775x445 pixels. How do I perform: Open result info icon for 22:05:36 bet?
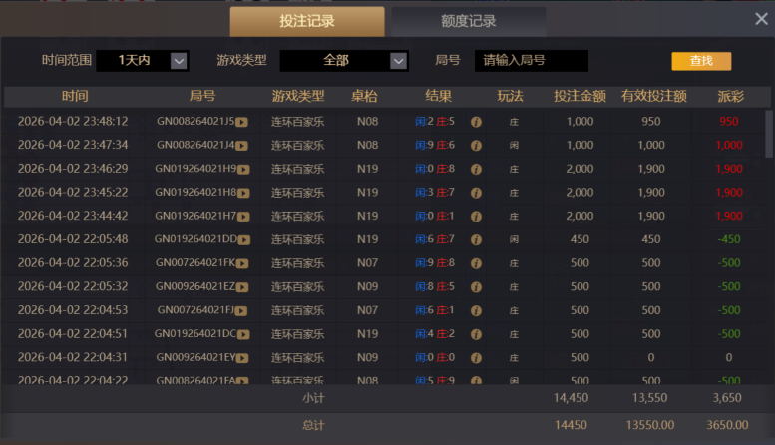(x=476, y=263)
